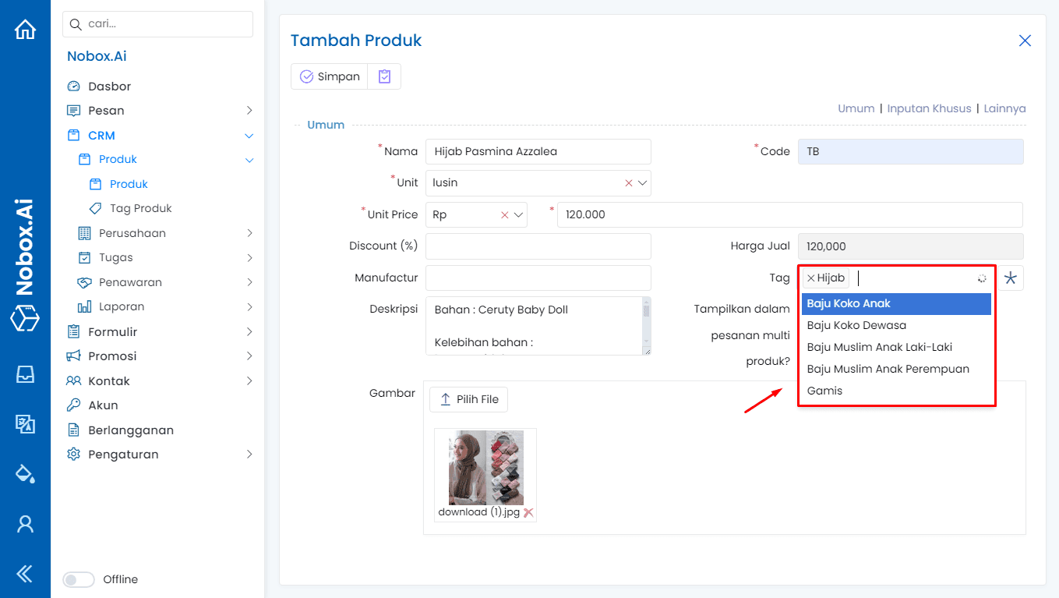The image size is (1059, 598).
Task: Delete the uploaded download (1).jpg image via red X
Action: pos(530,512)
